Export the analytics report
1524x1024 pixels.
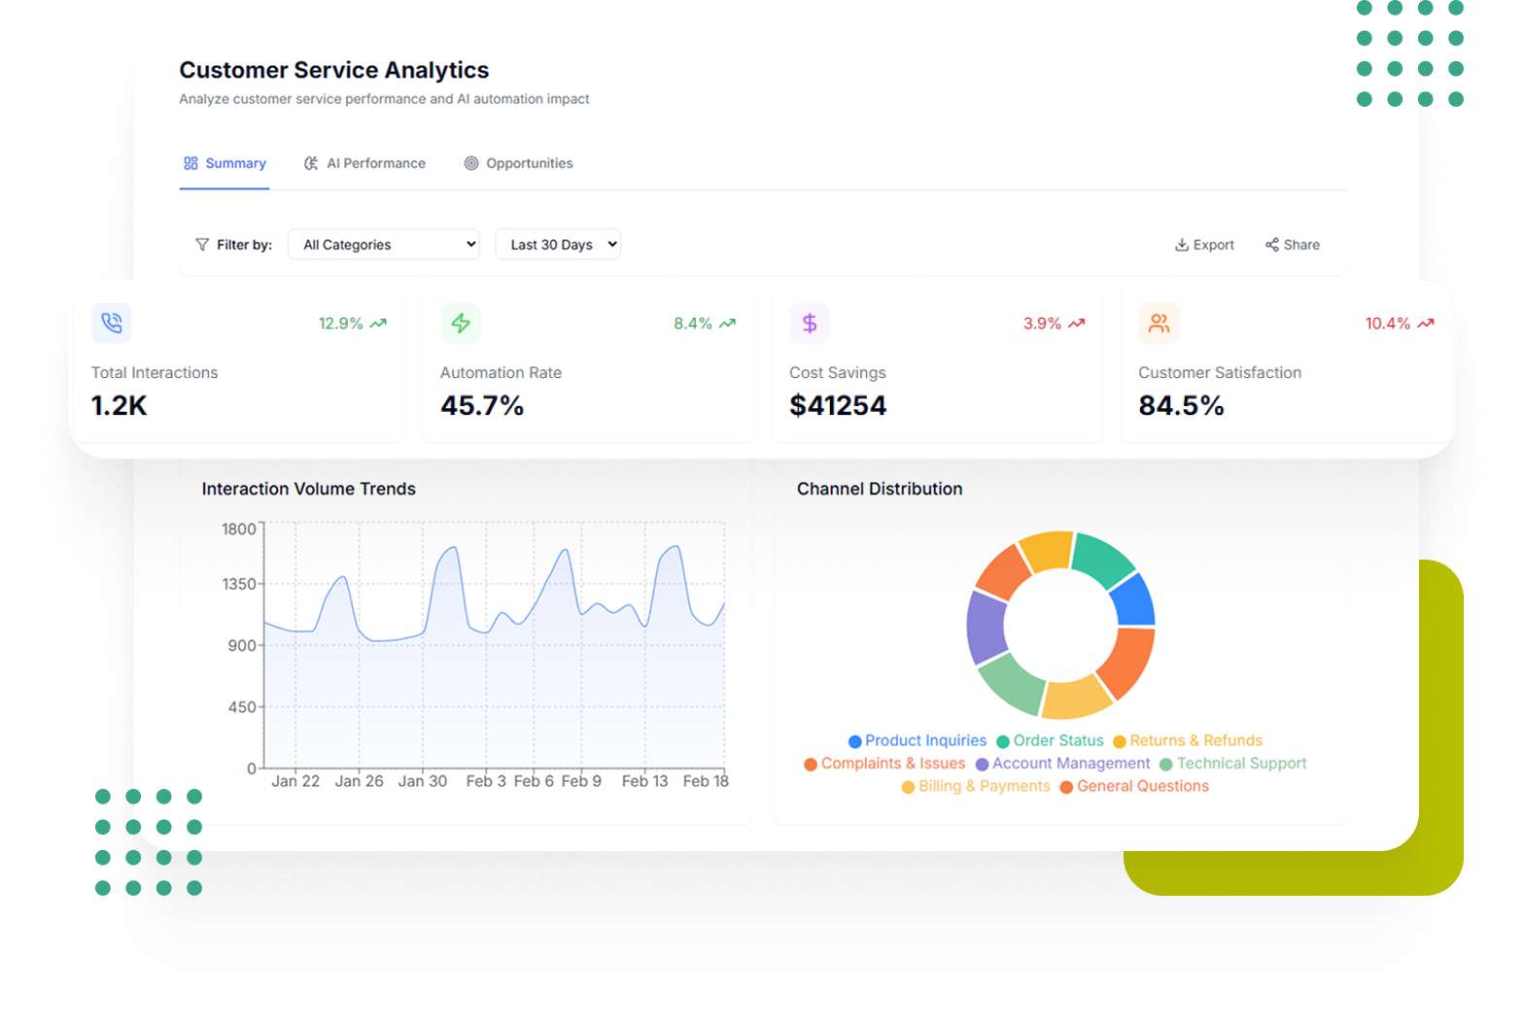pos(1204,245)
